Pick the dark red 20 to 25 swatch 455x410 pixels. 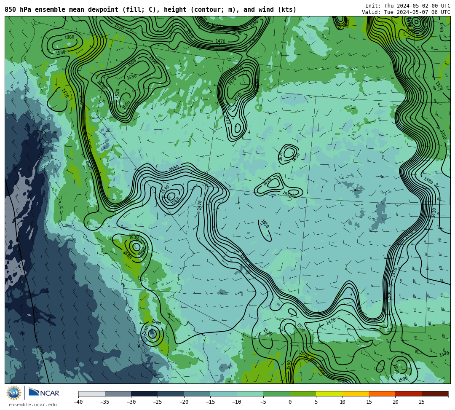tap(409, 394)
